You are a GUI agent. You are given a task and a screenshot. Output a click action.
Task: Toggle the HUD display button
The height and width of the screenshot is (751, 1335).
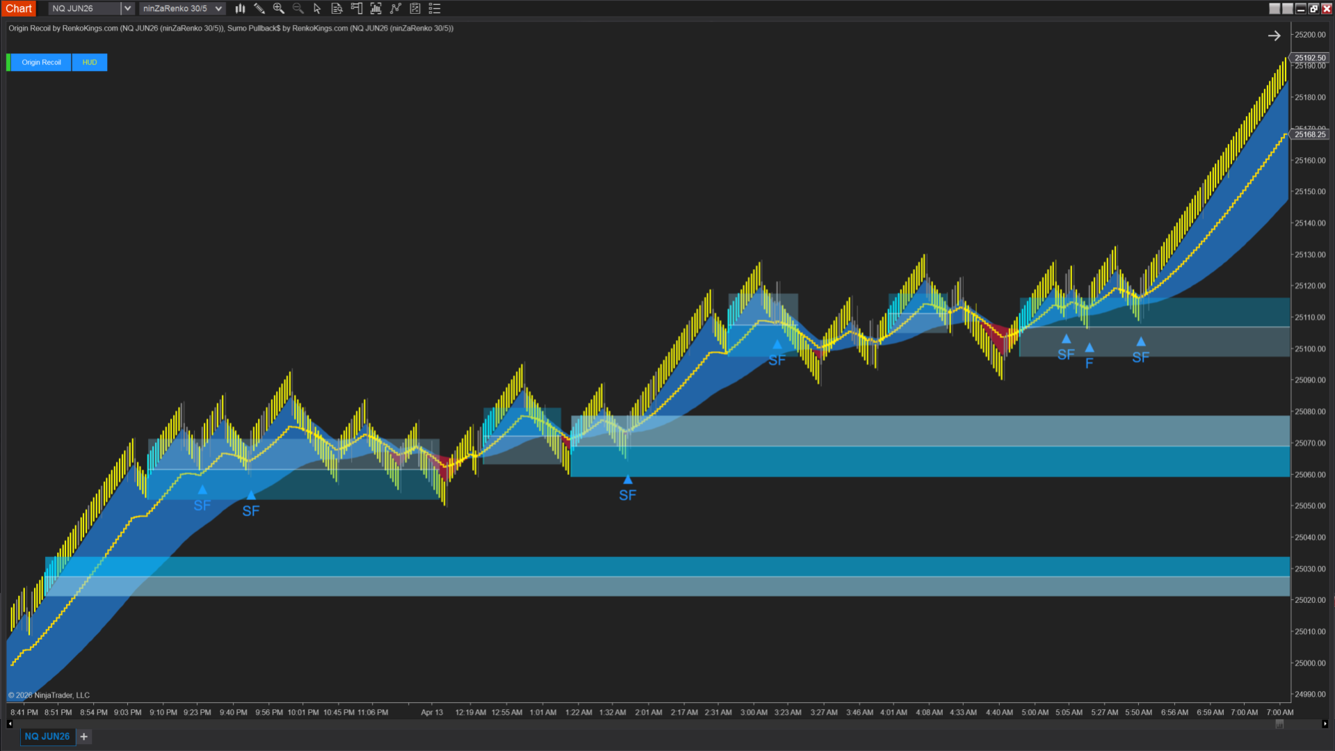point(90,63)
